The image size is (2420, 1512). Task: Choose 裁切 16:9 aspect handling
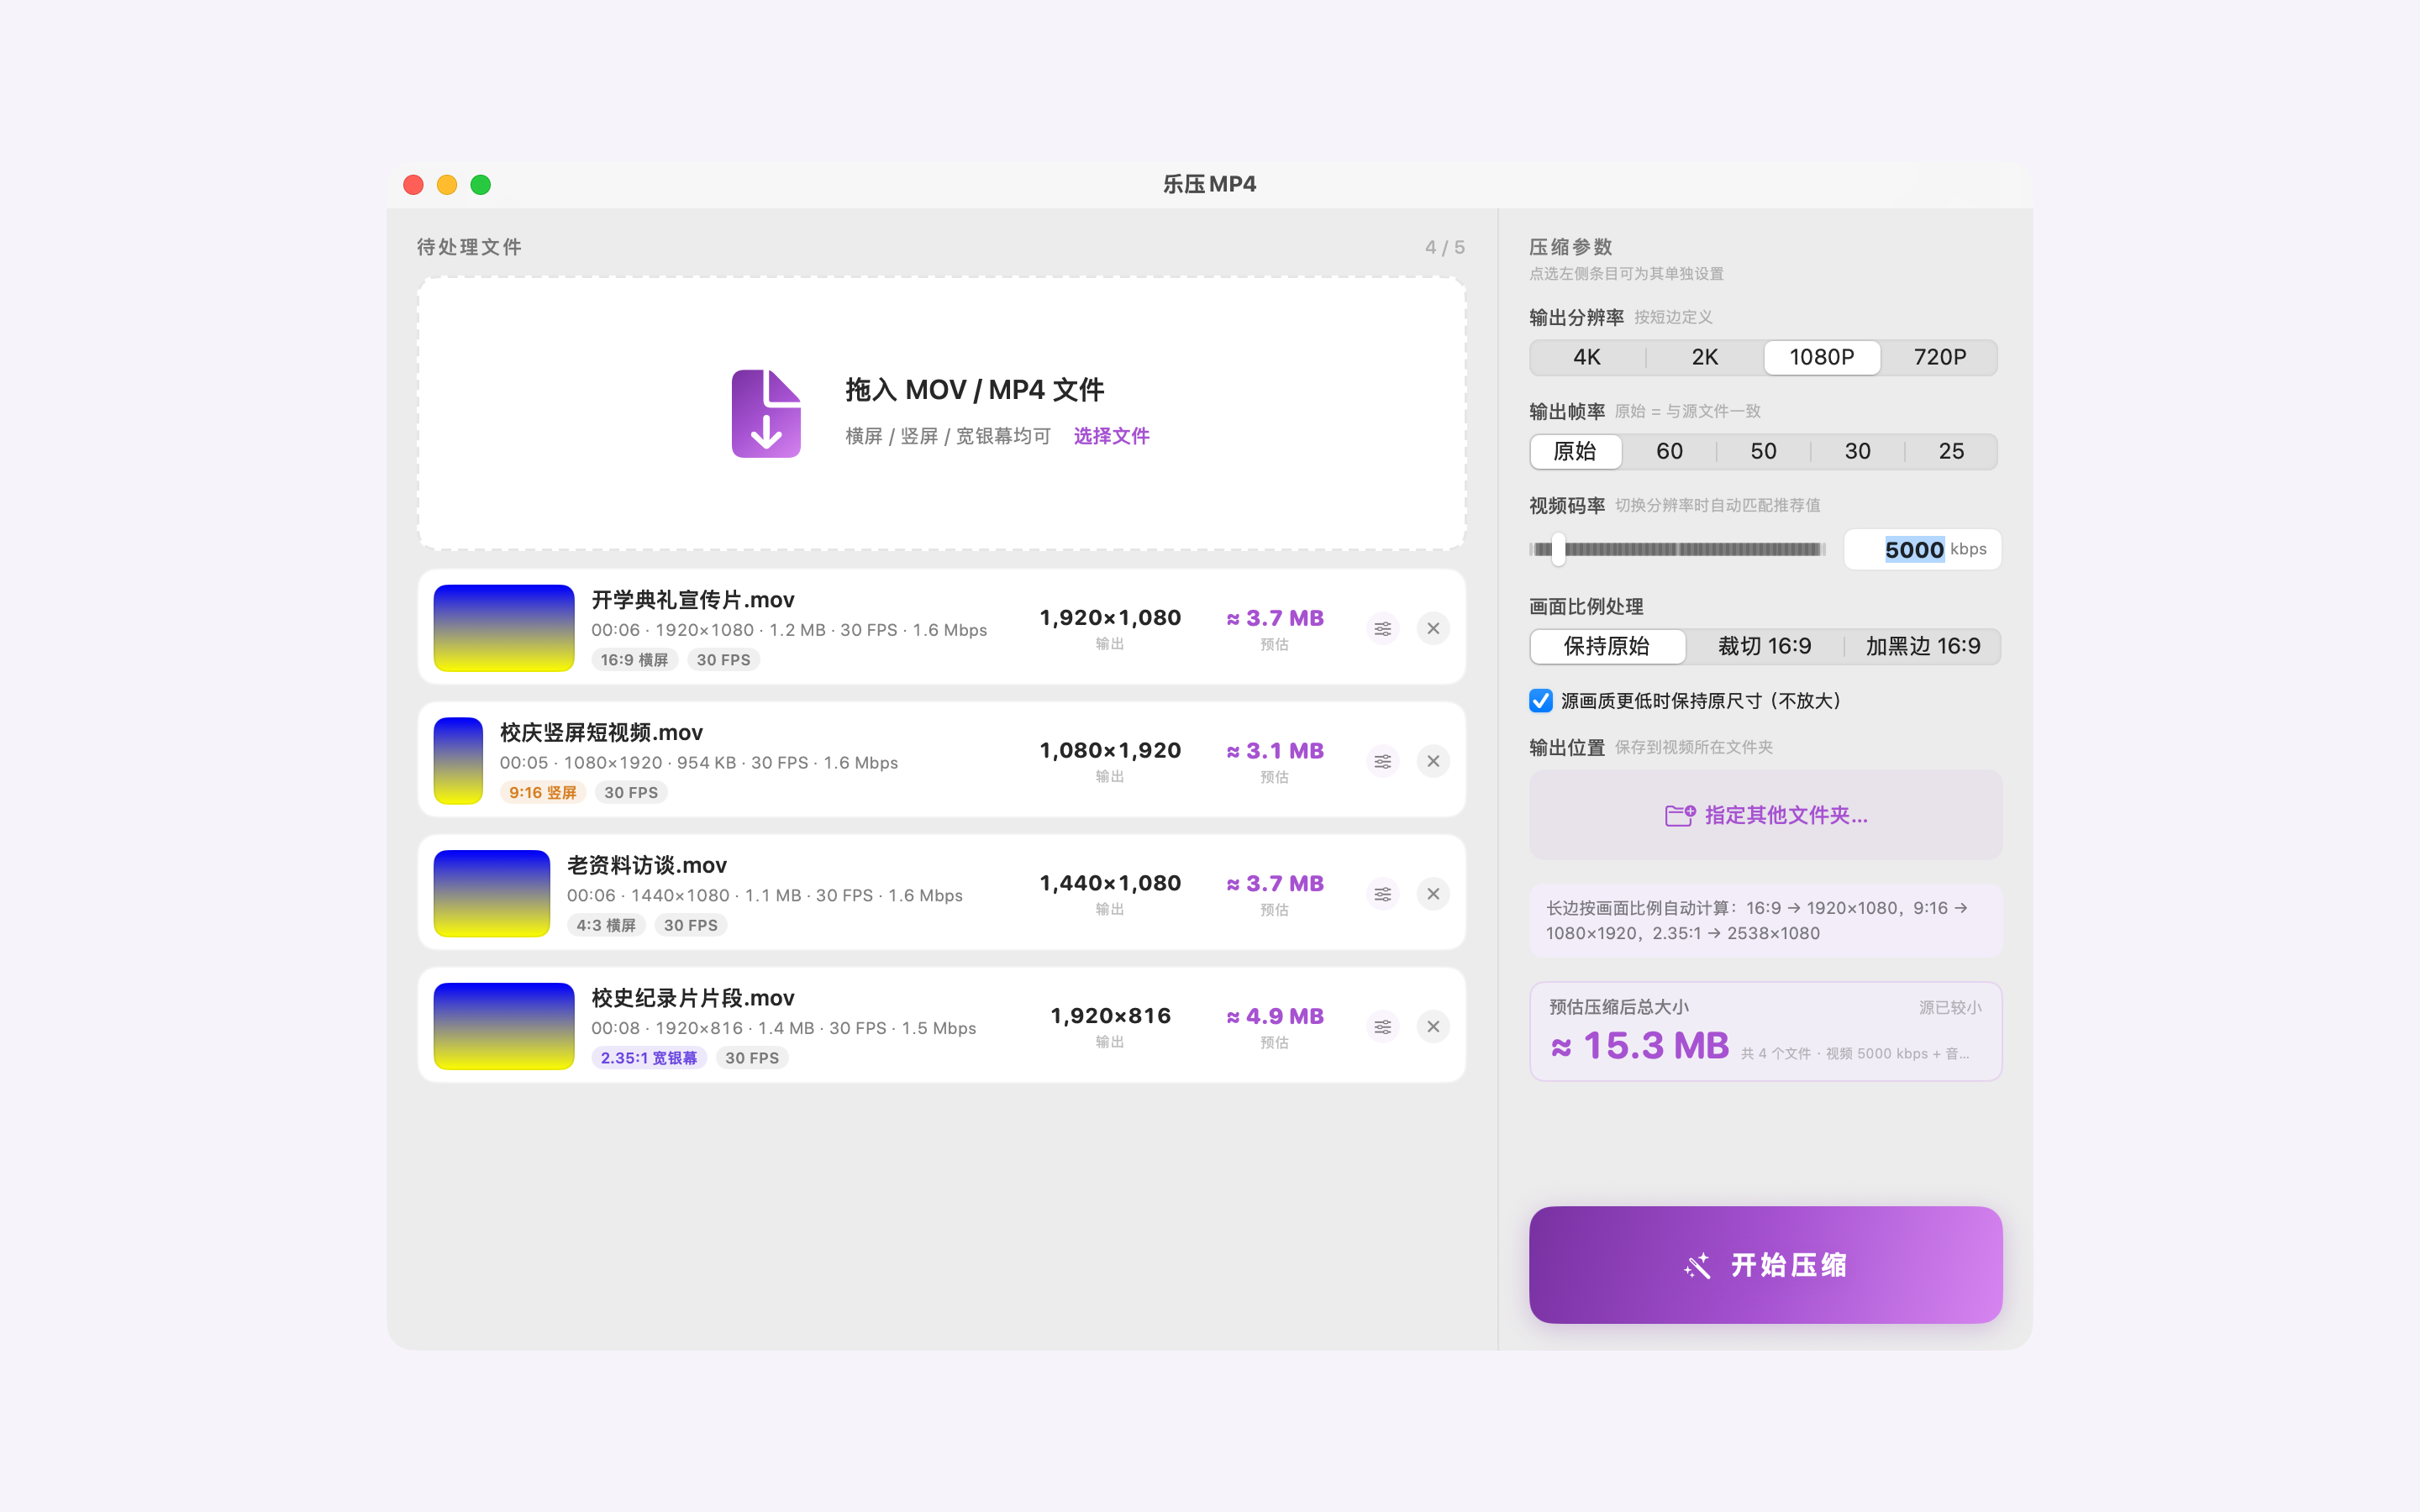click(1765, 646)
